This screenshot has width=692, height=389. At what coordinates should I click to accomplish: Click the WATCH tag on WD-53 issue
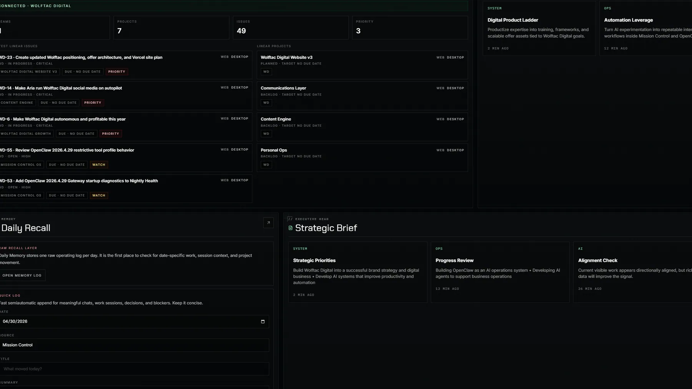click(99, 195)
